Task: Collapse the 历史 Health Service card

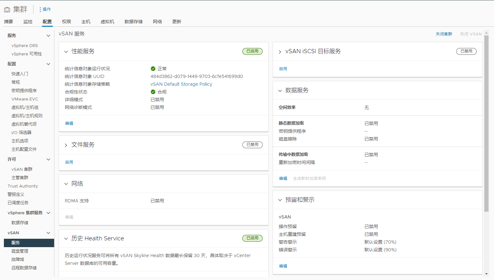Action: tap(66, 238)
